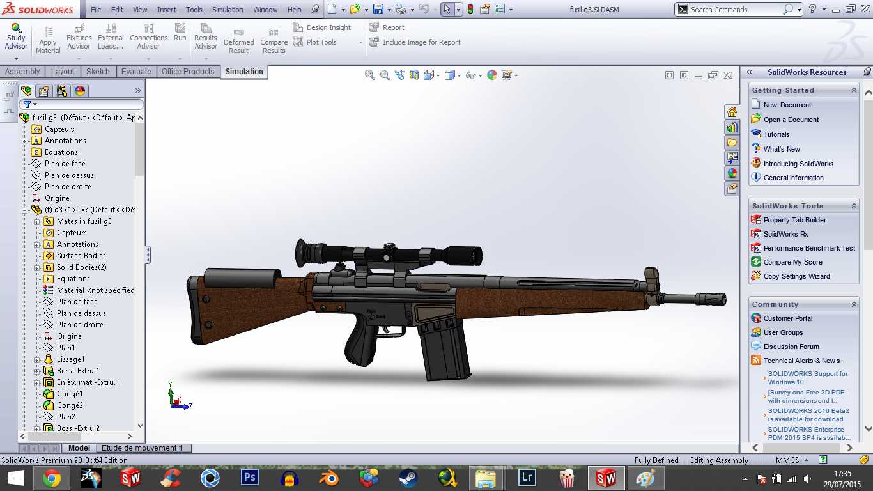Switch to the Assembly tab
The width and height of the screenshot is (873, 491).
22,72
